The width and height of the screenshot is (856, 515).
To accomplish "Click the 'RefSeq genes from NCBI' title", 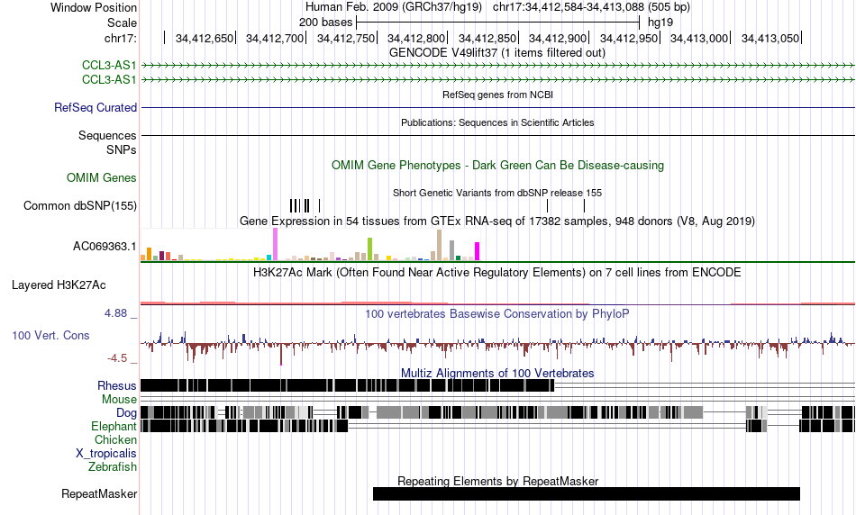I will tap(498, 95).
